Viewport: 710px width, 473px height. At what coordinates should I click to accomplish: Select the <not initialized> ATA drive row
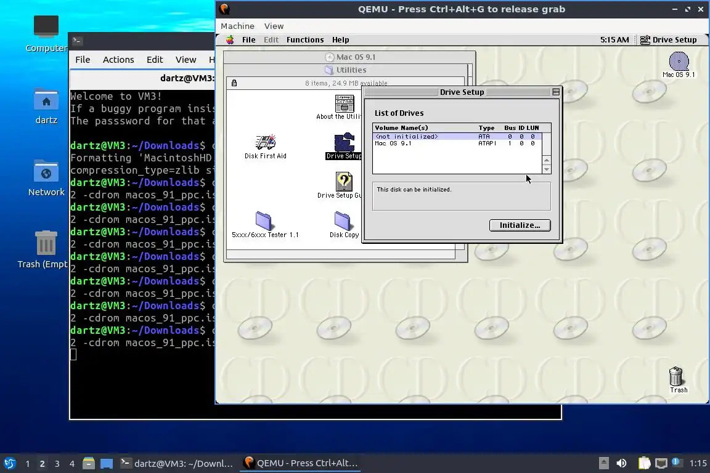tap(457, 136)
